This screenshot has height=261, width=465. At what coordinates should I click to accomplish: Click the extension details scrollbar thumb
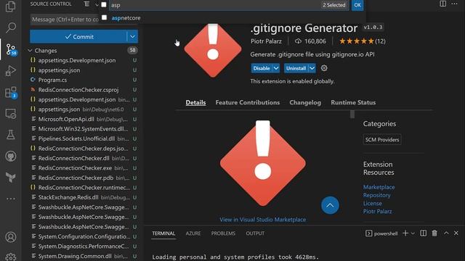click(352, 114)
